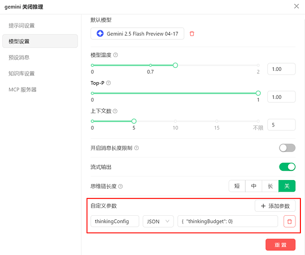Image resolution: width=305 pixels, height=255 pixels.
Task: Click help icon next to 开启消息长度限制
Action: coord(137,148)
